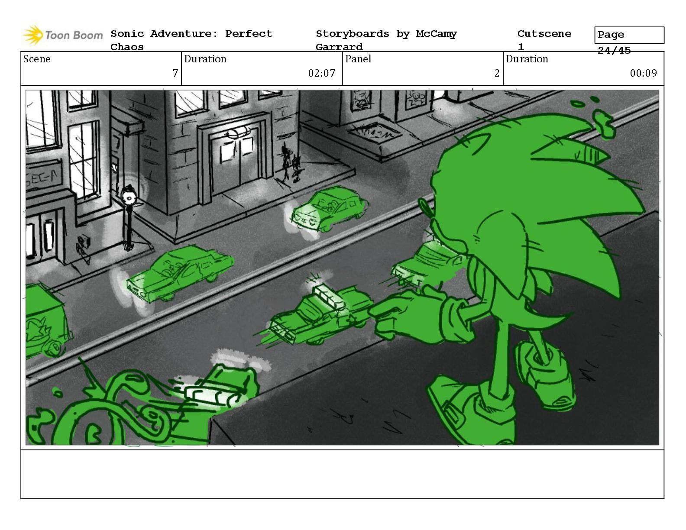Click the Page number box

pyautogui.click(x=629, y=35)
